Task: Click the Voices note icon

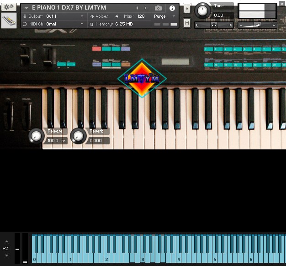Action: pyautogui.click(x=92, y=16)
